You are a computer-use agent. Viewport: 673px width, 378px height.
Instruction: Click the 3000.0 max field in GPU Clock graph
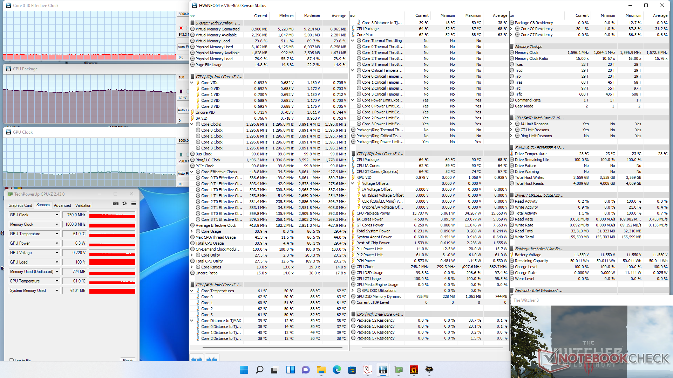tap(183, 141)
